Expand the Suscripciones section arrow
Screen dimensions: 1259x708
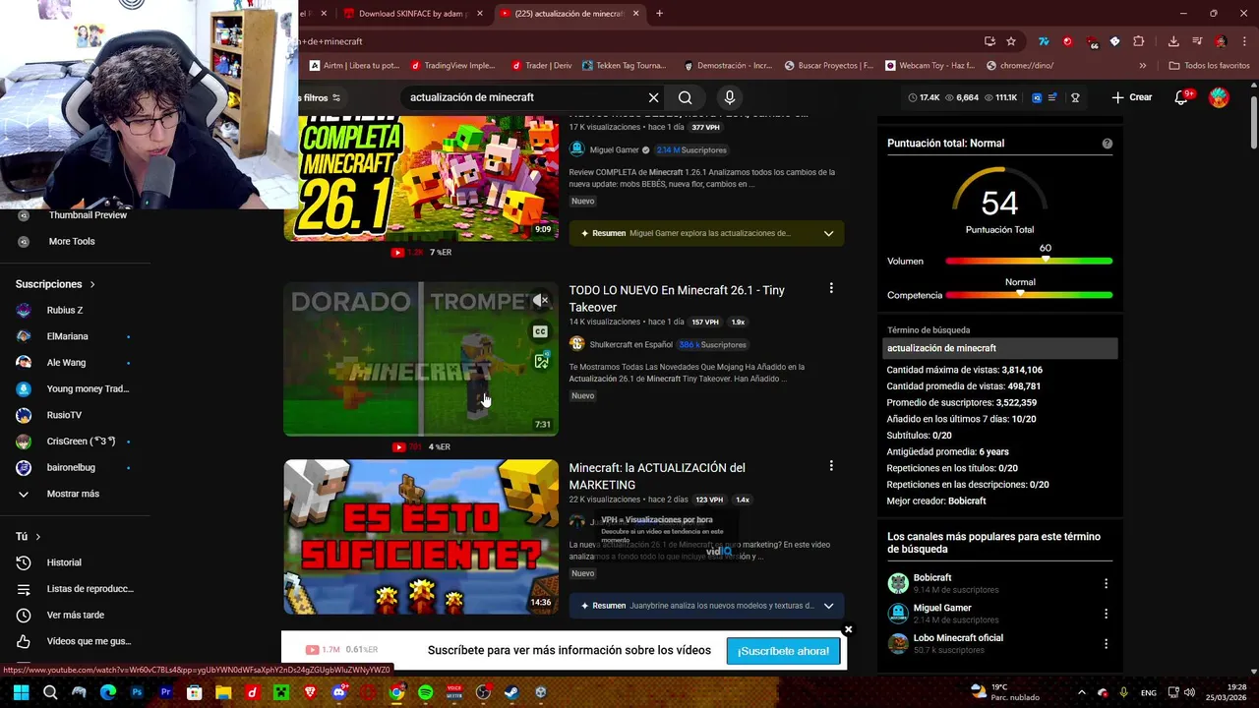[92, 284]
